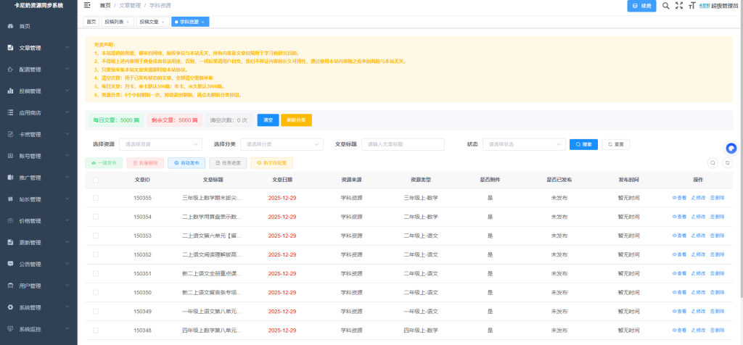Go to 首页 in the breadcrumb

click(105, 6)
